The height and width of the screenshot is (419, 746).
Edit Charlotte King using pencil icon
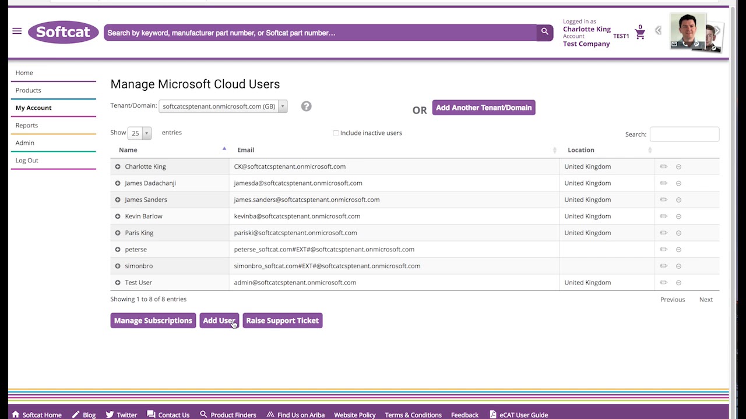click(x=663, y=166)
